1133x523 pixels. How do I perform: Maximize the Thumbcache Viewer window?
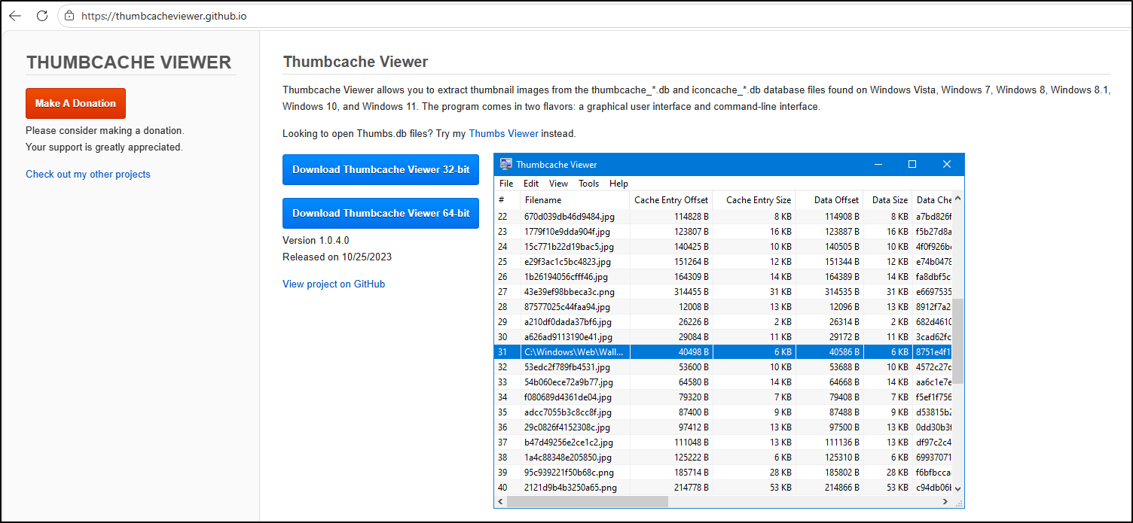912,164
